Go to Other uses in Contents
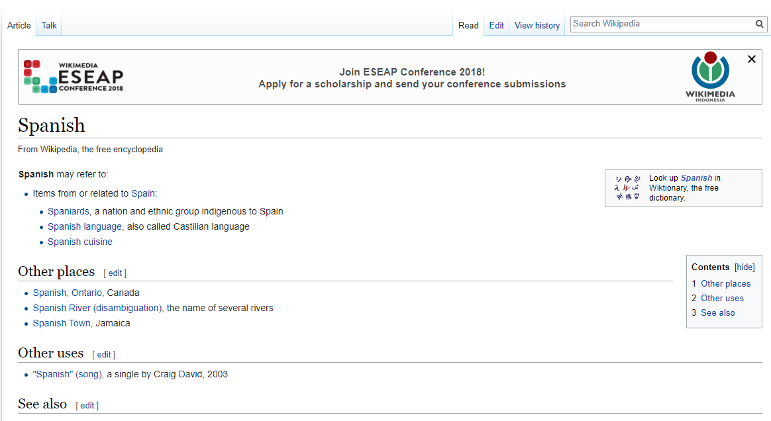 723,298
